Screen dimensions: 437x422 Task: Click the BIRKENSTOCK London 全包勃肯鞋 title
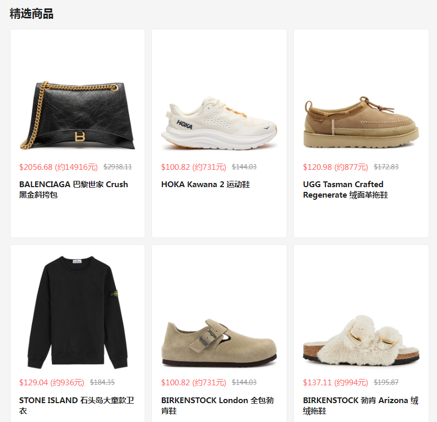(217, 405)
